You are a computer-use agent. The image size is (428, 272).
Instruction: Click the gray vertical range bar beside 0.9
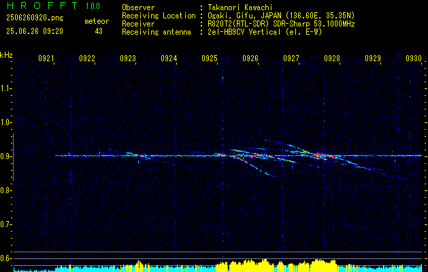[14, 157]
